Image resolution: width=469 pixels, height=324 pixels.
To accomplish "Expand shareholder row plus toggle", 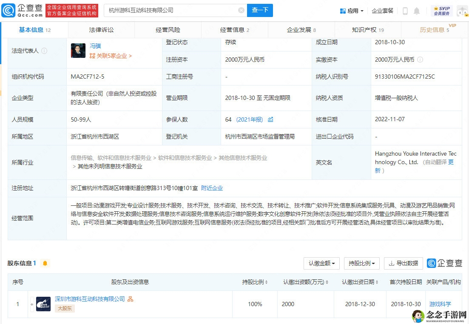I will point(32,304).
